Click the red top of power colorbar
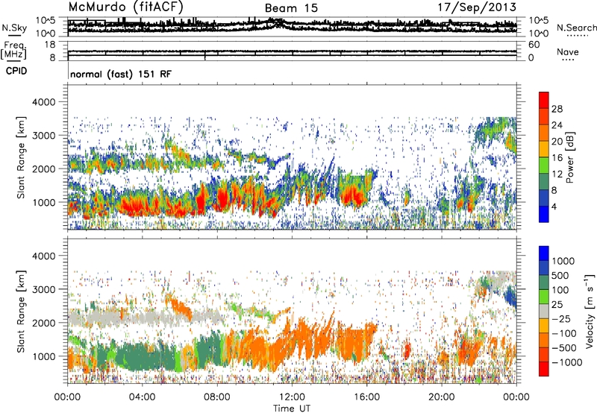The width and height of the screenshot is (597, 413). click(544, 100)
